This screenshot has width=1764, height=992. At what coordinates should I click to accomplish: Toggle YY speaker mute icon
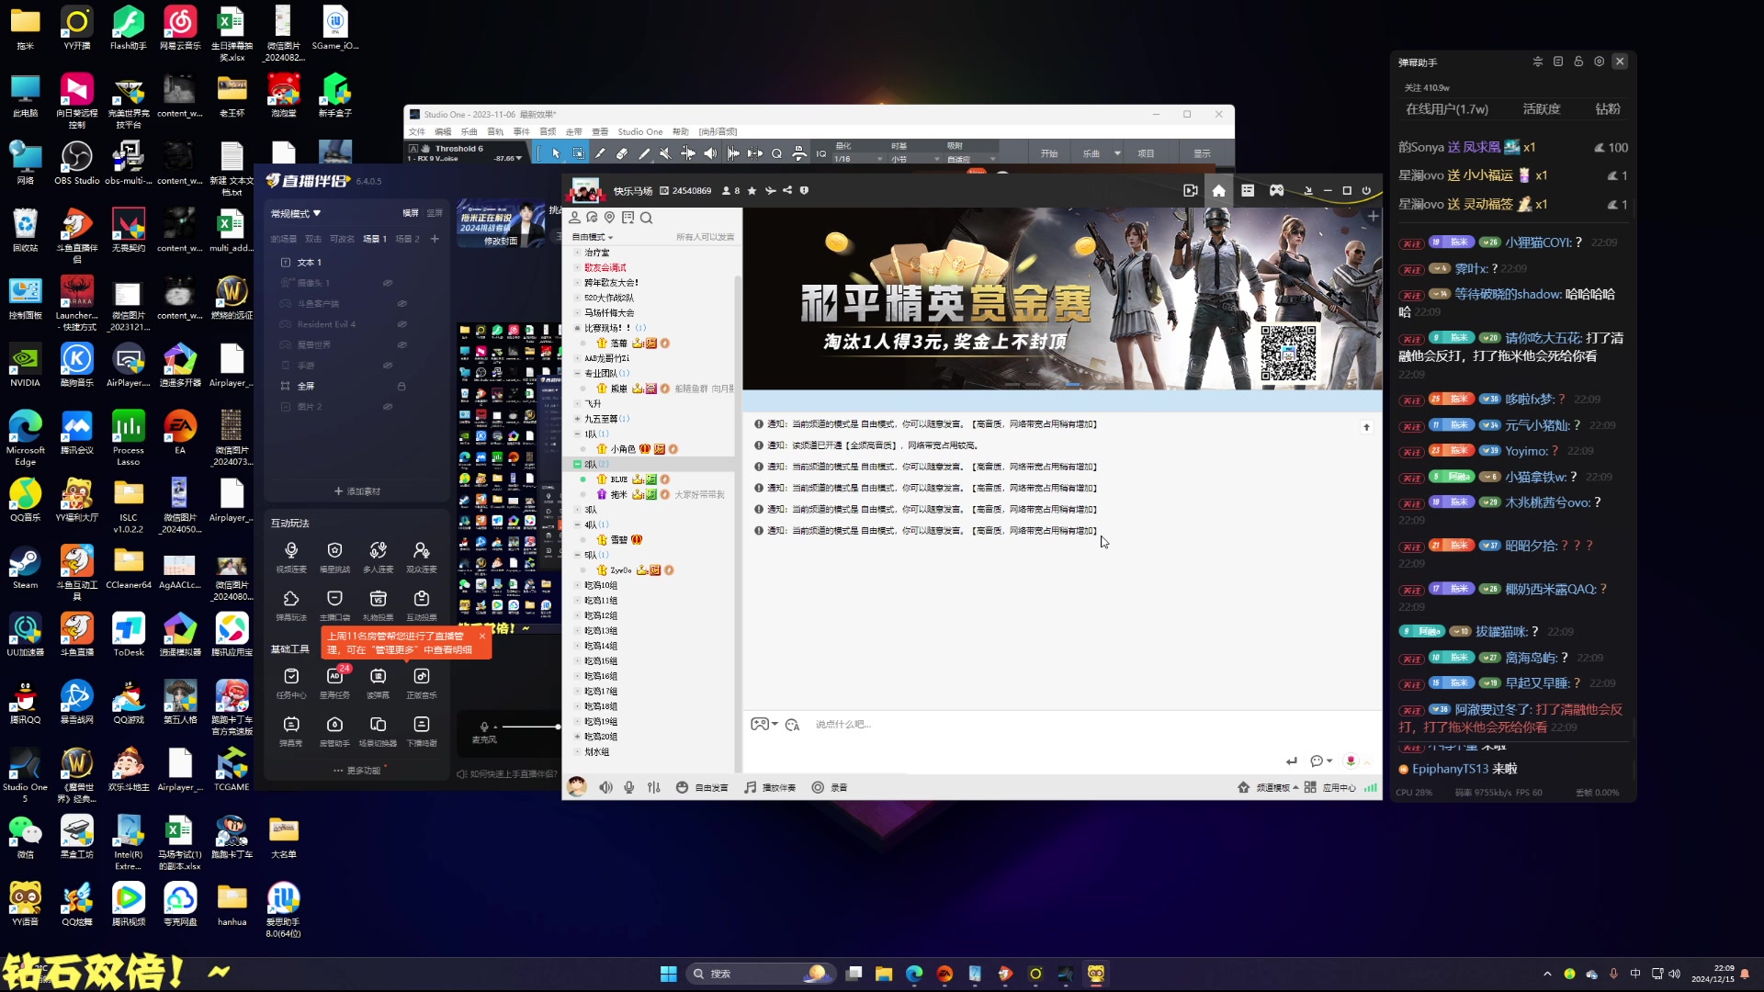605,787
